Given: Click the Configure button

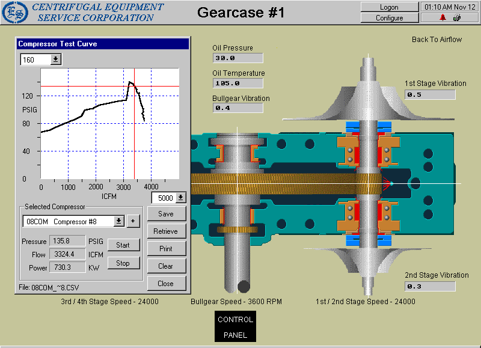Looking at the screenshot, I should pos(389,18).
